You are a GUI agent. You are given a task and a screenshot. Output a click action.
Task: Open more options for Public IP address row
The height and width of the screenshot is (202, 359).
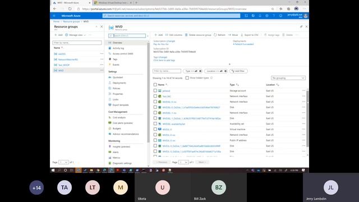[x=303, y=140]
